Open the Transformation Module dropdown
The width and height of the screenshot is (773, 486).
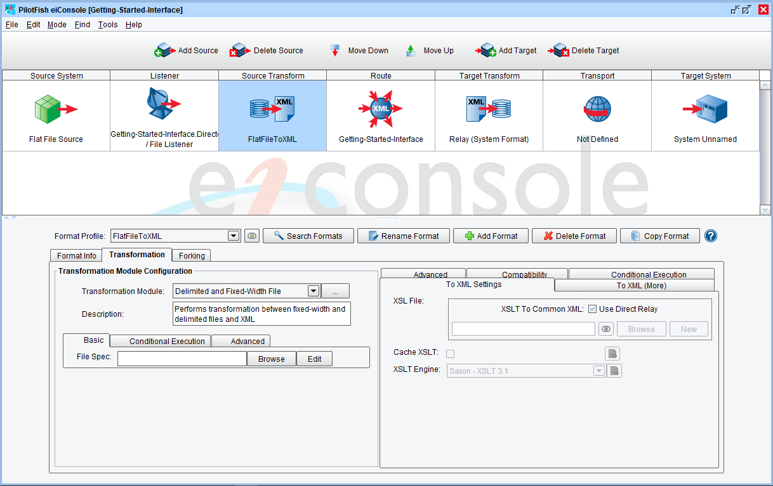pos(313,291)
